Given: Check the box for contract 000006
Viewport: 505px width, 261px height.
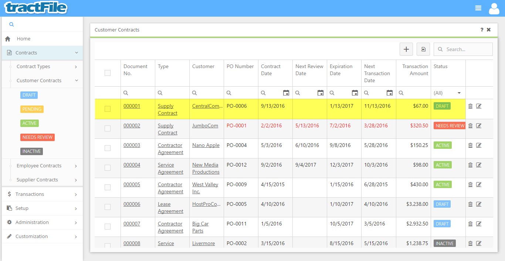Looking at the screenshot, I should 108,207.
